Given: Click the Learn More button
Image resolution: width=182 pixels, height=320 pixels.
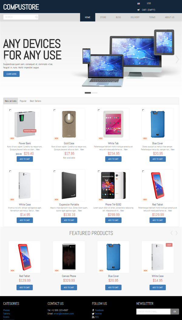Looking at the screenshot, I should 12,74.
